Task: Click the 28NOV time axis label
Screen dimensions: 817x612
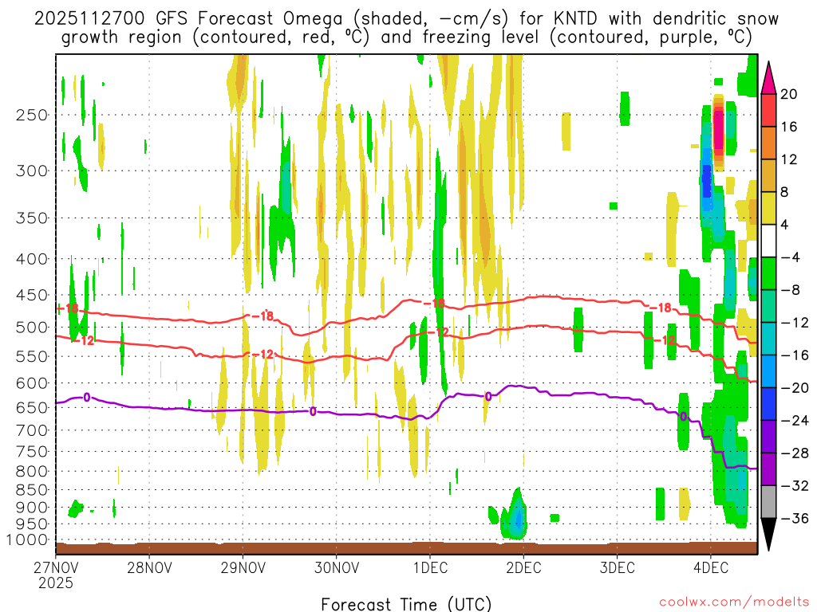Action: (x=149, y=567)
